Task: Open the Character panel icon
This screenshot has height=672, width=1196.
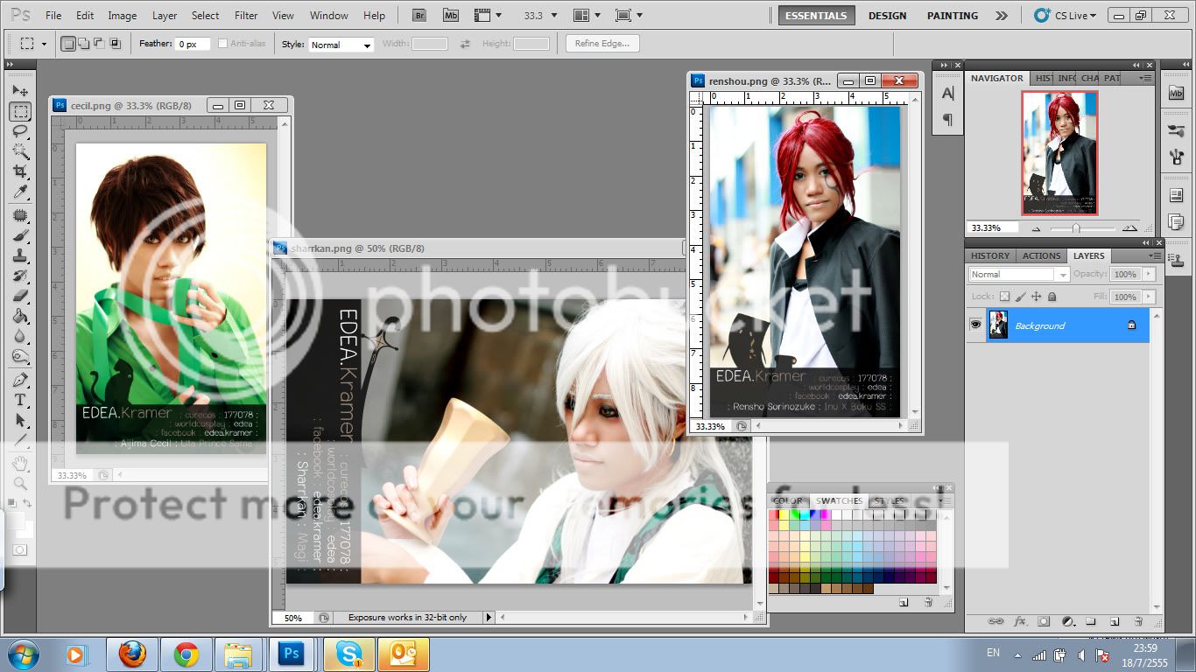Action: coord(947,94)
